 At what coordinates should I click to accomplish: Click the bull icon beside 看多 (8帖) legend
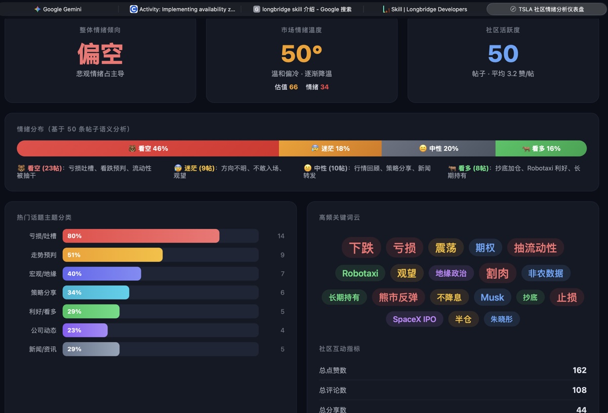452,168
